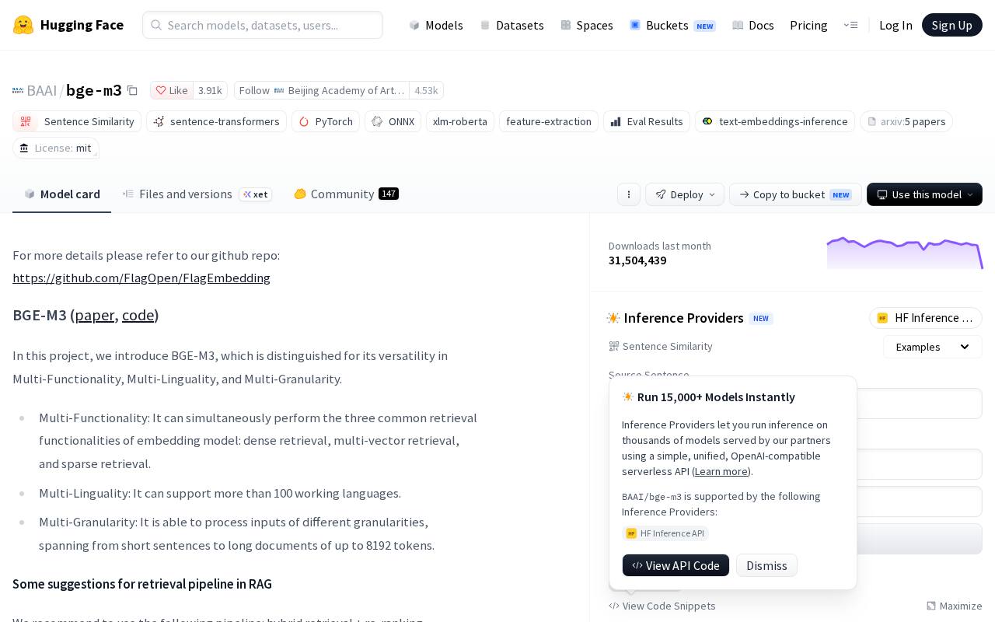
Task: Open the navigation overflow menu icon
Action: [850, 25]
